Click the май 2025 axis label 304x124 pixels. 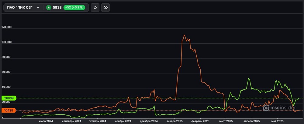[278, 121]
